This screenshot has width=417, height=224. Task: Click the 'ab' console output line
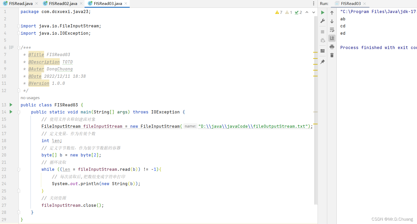point(343,19)
